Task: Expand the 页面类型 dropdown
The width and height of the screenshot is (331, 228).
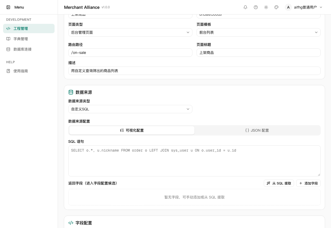Action: 130,32
